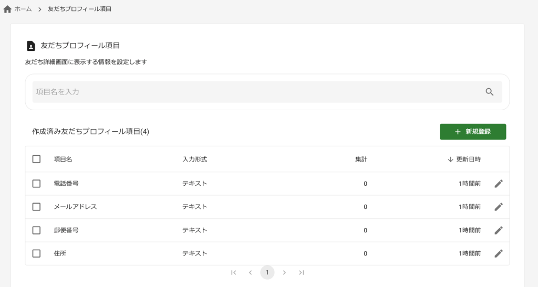This screenshot has height=287, width=538.
Task: Toggle the select-all checkbox in table header
Action: click(36, 159)
